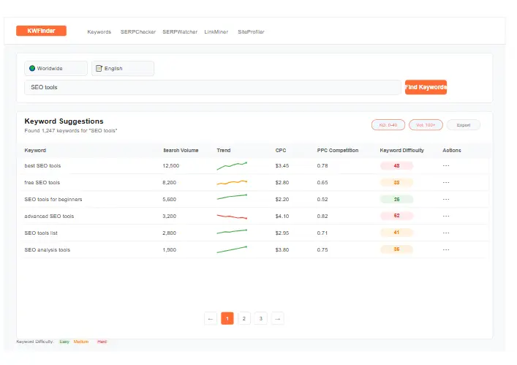Click the Easy difficulty legend label
This screenshot has width=517, height=365.
pos(64,342)
